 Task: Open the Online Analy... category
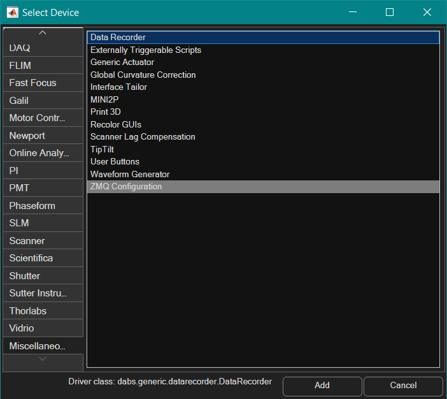[43, 153]
